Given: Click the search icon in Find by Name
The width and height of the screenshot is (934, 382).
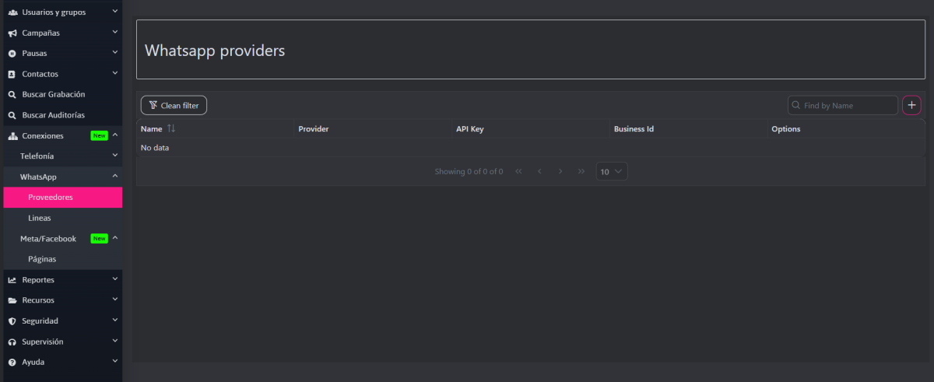Looking at the screenshot, I should [x=796, y=105].
